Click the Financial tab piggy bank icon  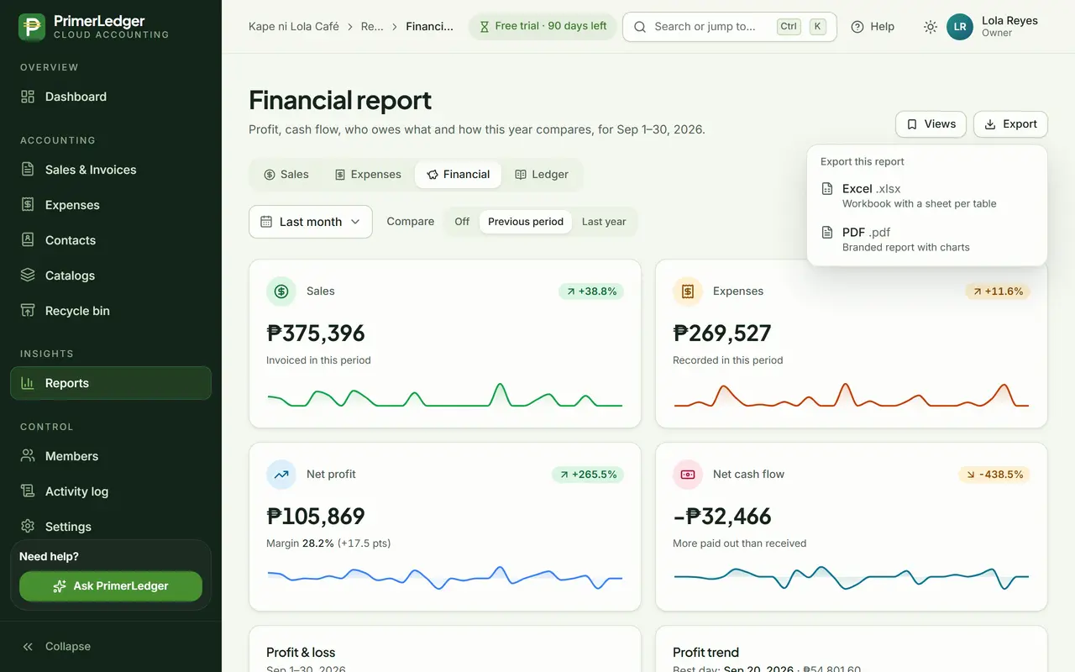coord(433,175)
